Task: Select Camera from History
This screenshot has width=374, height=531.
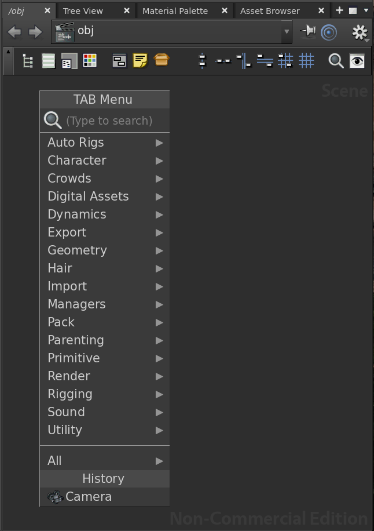Action: point(88,497)
